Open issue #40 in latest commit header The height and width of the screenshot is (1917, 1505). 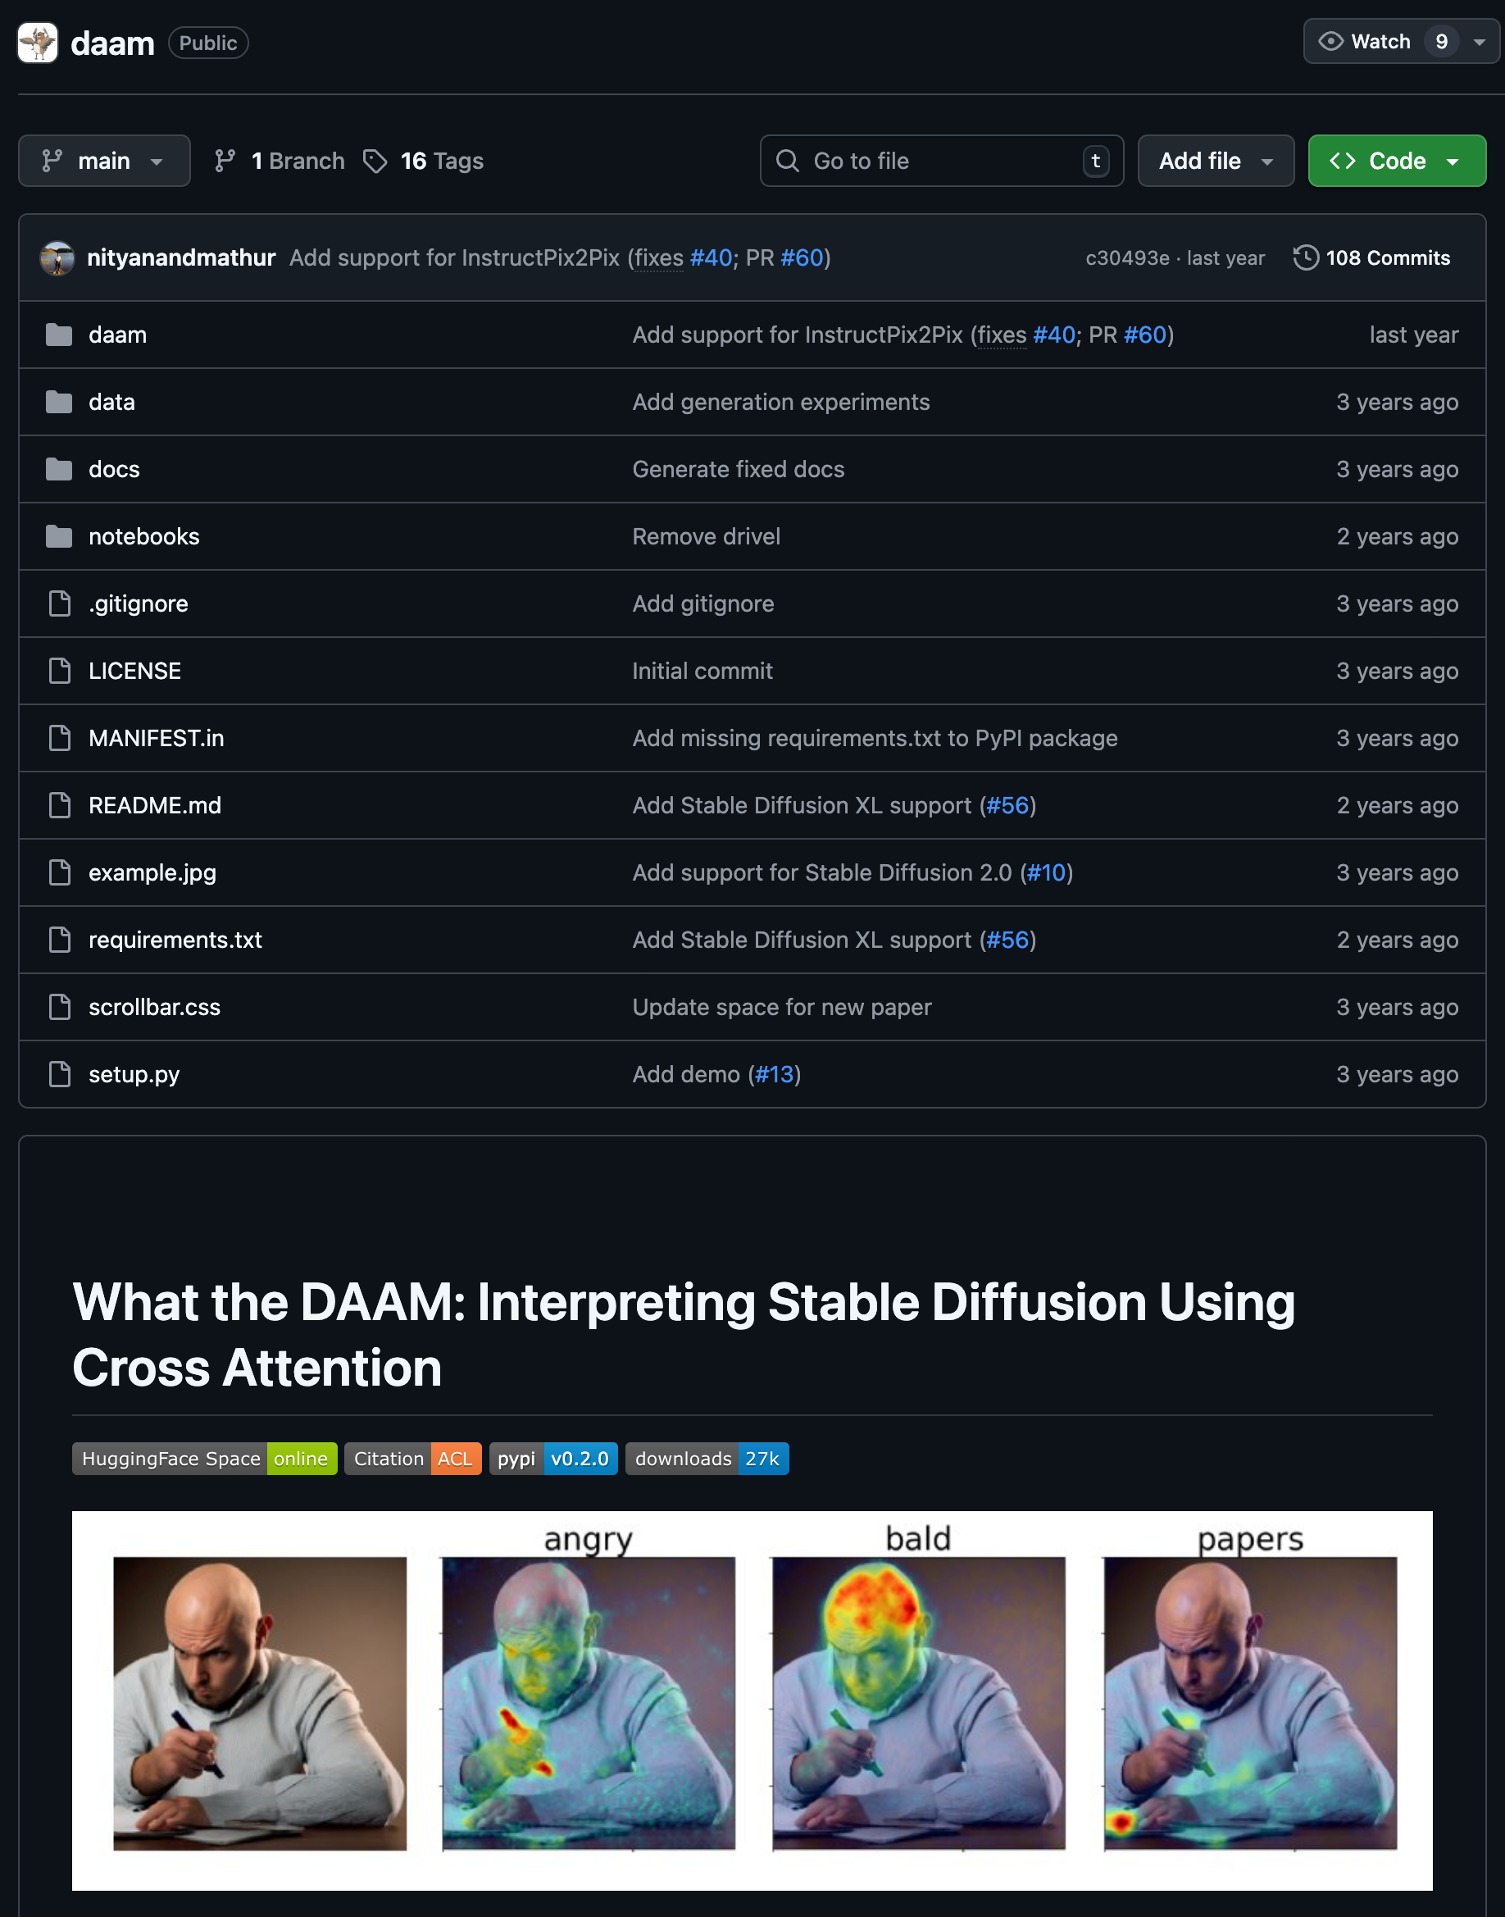tap(711, 257)
